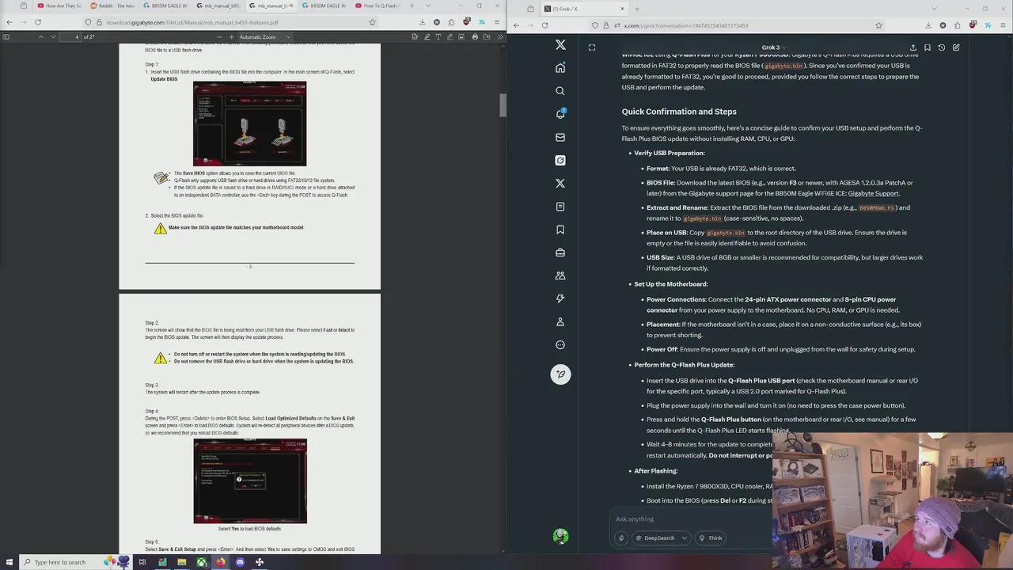This screenshot has height=570, width=1013.
Task: Open the Gigabyte Support link
Action: coord(873,193)
